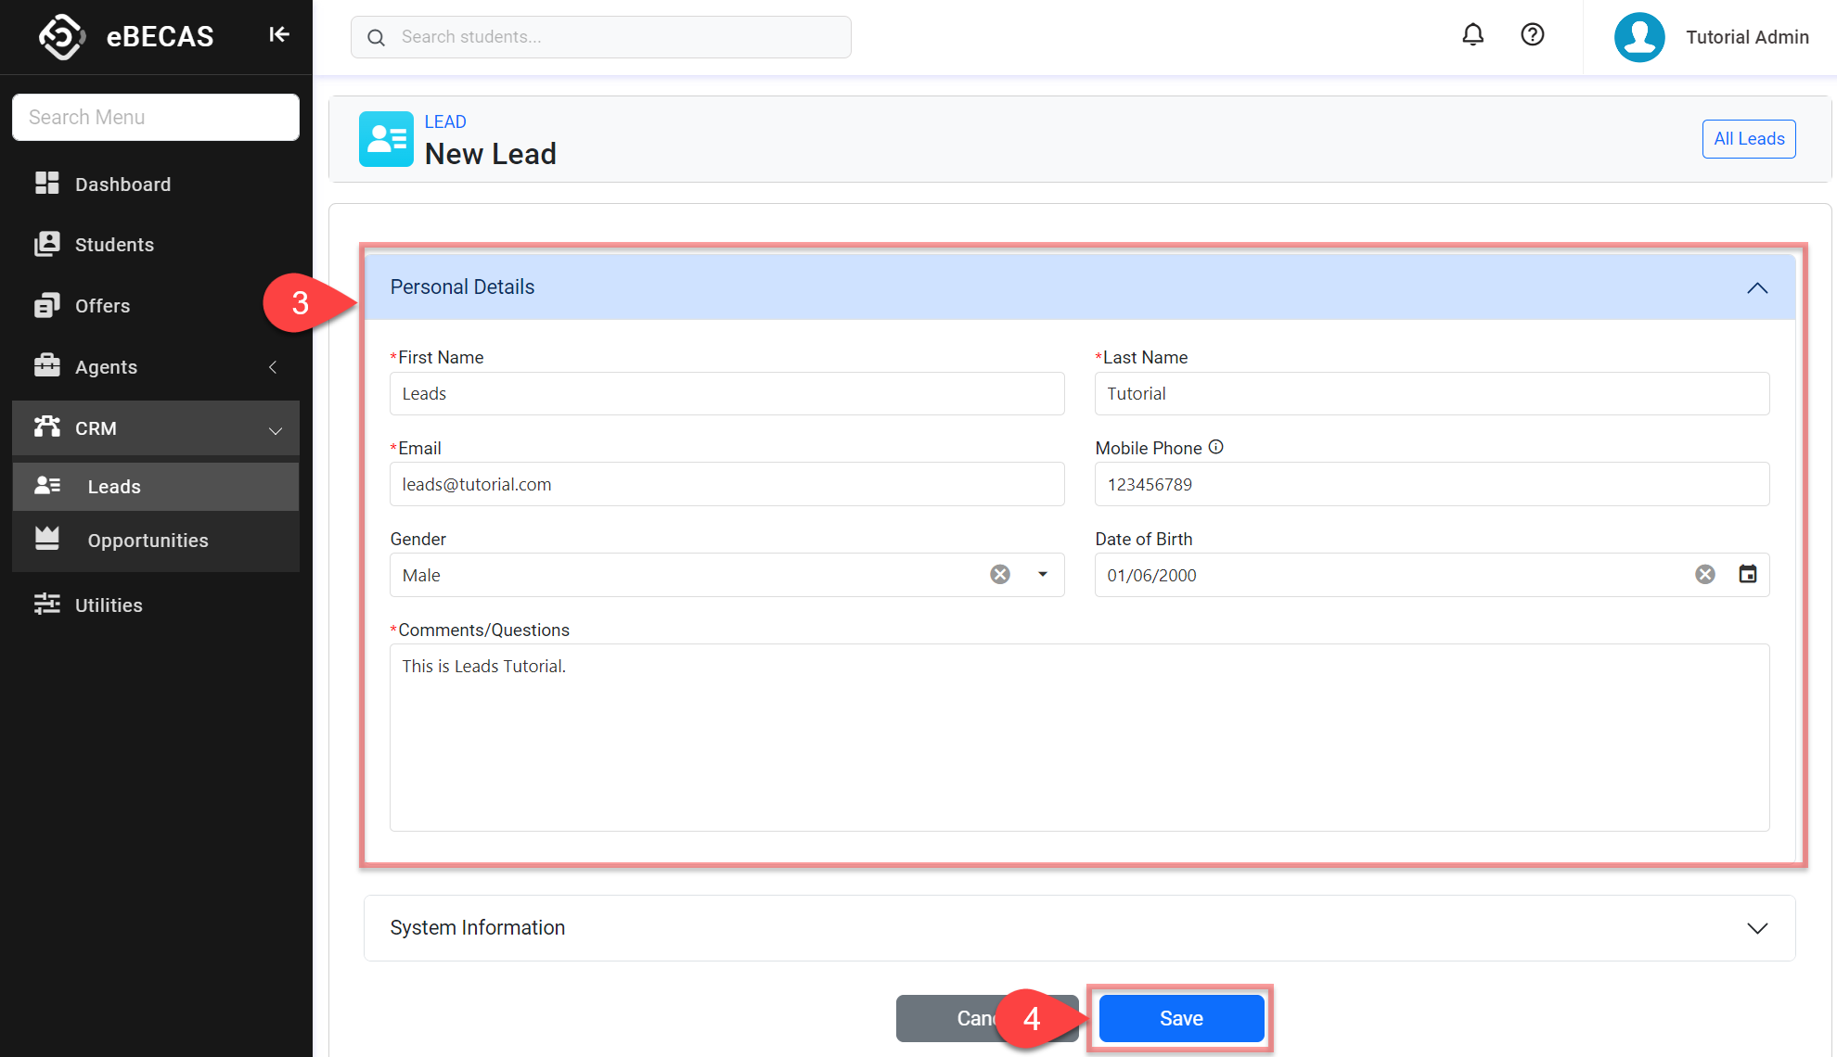This screenshot has width=1837, height=1057.
Task: Open the help question mark icon
Action: click(1532, 35)
